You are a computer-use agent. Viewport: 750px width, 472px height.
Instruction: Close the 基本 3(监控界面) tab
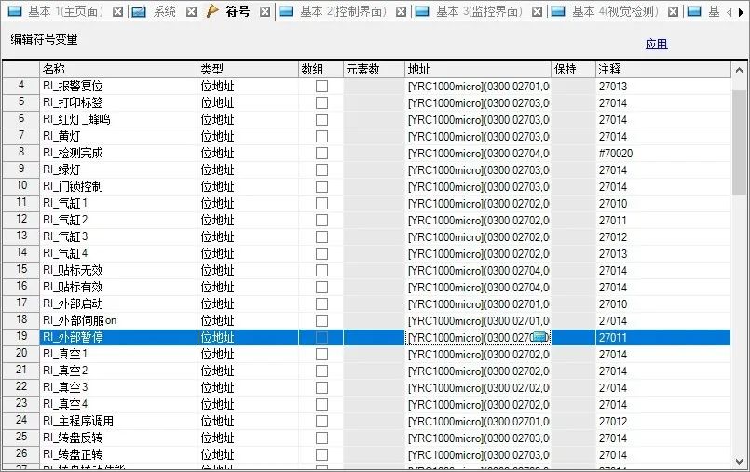(538, 12)
